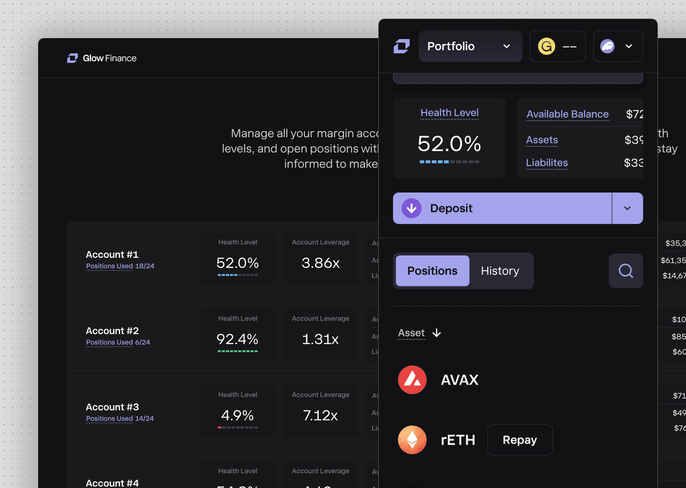Click Positions Used 14/24 link

tap(120, 418)
